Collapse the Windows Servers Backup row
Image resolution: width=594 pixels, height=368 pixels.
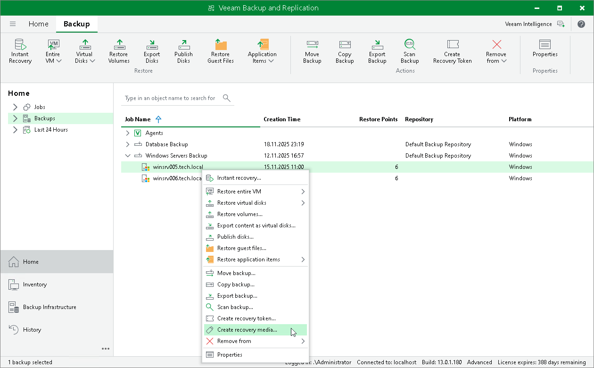coord(127,156)
